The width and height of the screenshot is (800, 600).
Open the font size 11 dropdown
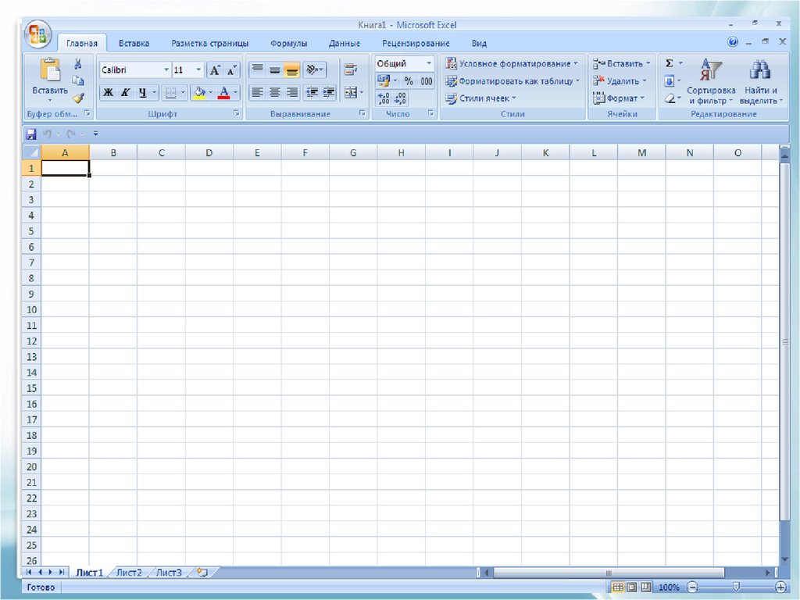(x=198, y=70)
